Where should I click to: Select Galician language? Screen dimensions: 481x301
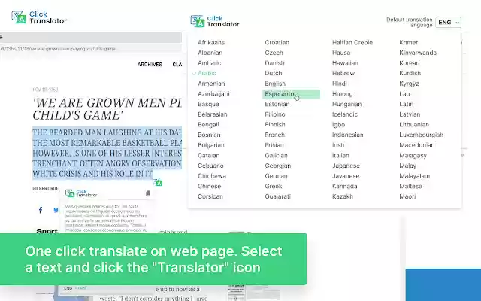tap(276, 156)
